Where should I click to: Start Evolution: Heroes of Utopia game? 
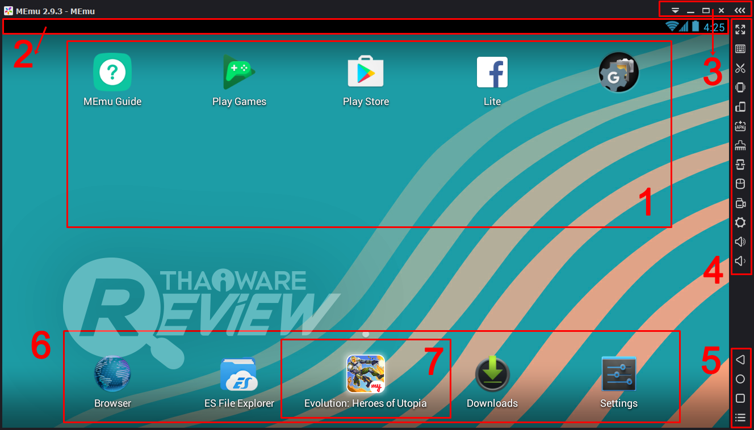[x=366, y=374]
